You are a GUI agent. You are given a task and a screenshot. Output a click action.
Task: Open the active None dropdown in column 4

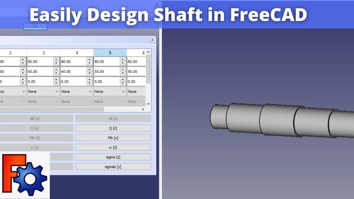[x=77, y=91]
